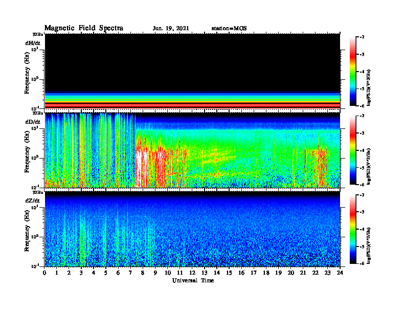Screen dimensions: 405x313
Task: Click hour 5 on the Universal Time axis
Action: (106, 273)
